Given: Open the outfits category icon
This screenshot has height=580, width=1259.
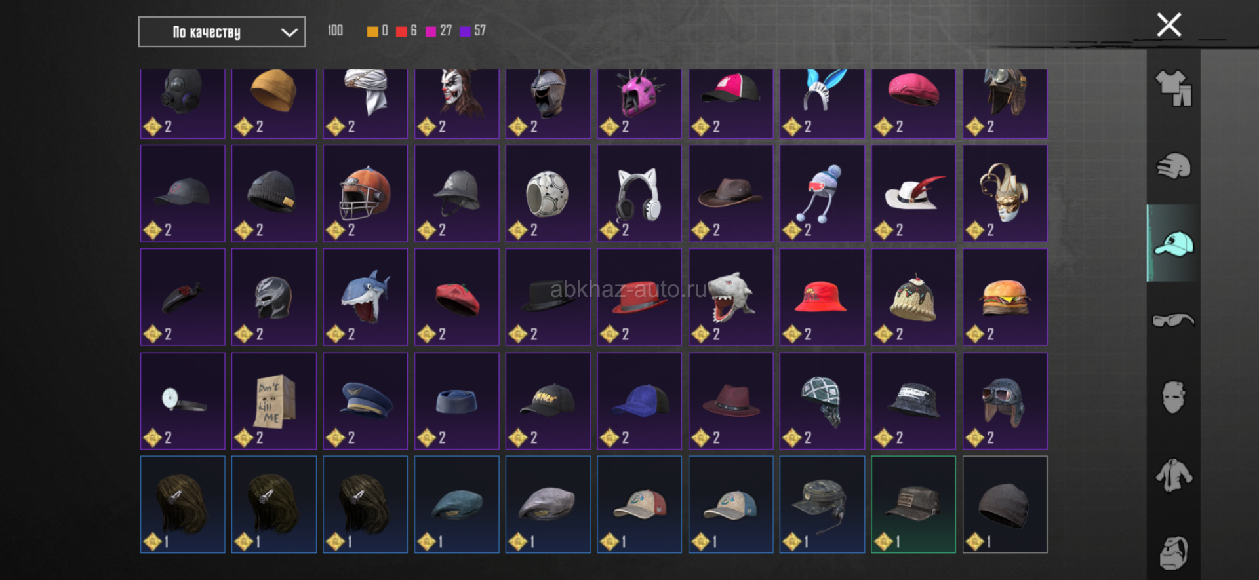Looking at the screenshot, I should [1173, 88].
